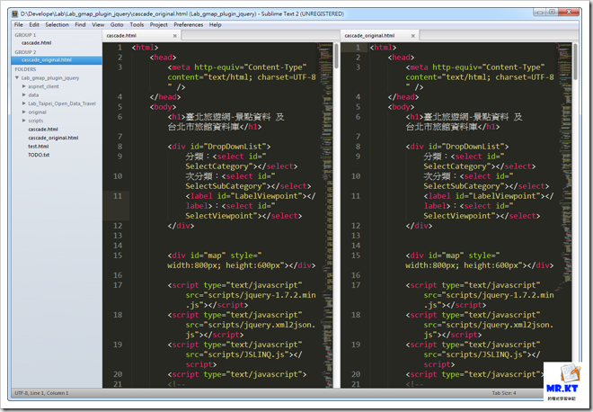Click line number 11 in left gutter
Image resolution: width=593 pixels, height=412 pixels.
(x=118, y=196)
